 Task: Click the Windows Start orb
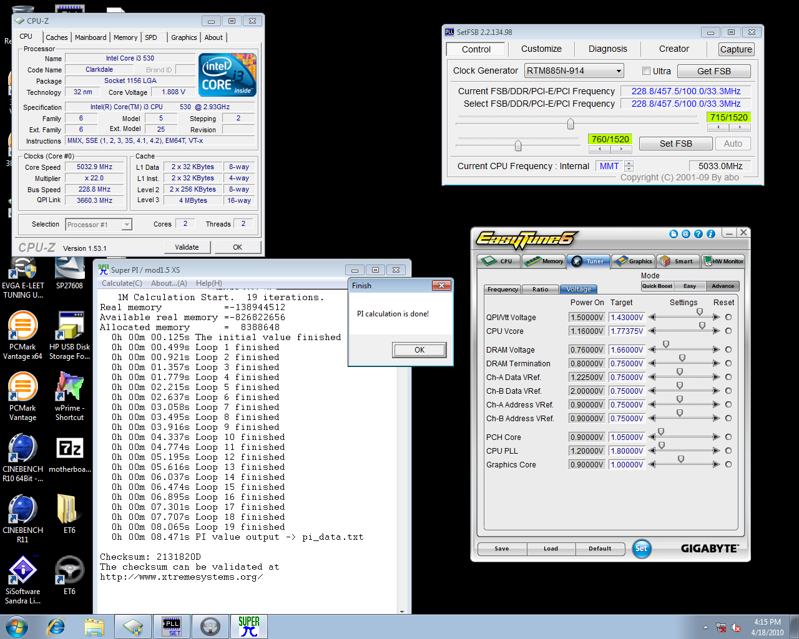pyautogui.click(x=17, y=627)
